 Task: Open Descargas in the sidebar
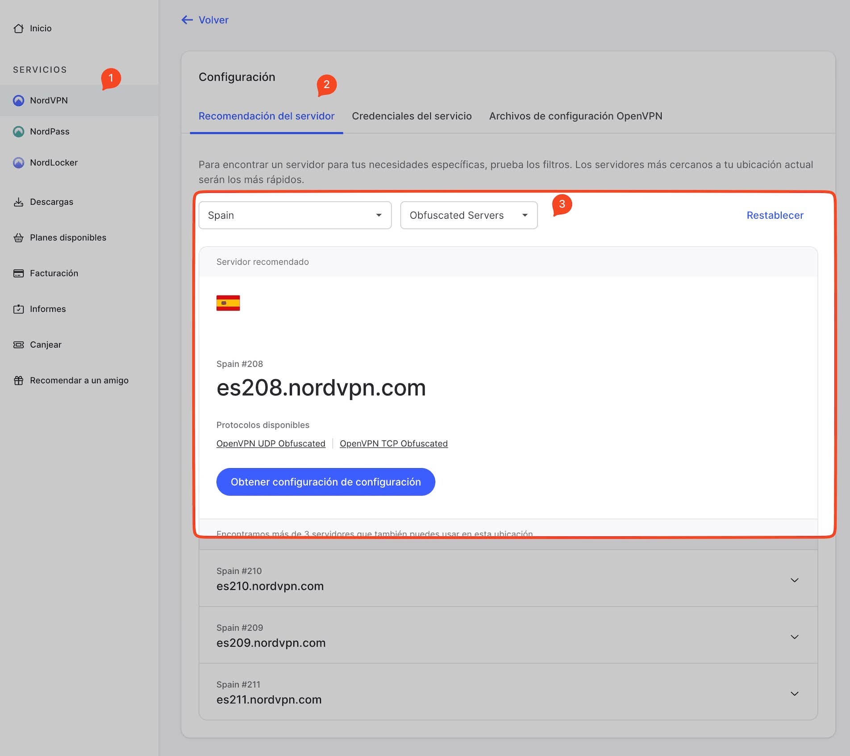(x=51, y=202)
